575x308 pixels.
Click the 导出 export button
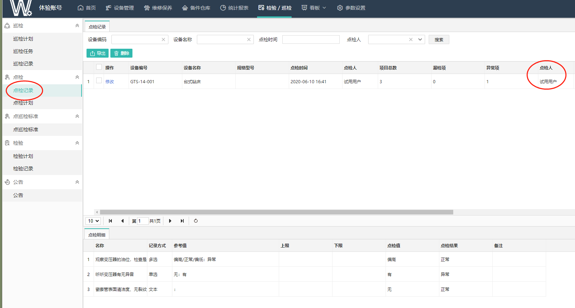pos(98,53)
